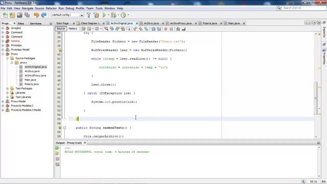Click the Next Bookmark icon
Image resolution: width=327 pixels, height=184 pixels.
(141, 29)
